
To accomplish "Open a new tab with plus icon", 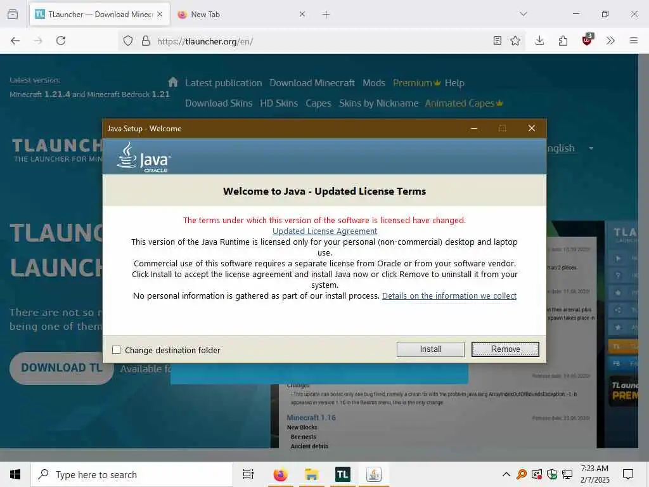I will [x=326, y=15].
